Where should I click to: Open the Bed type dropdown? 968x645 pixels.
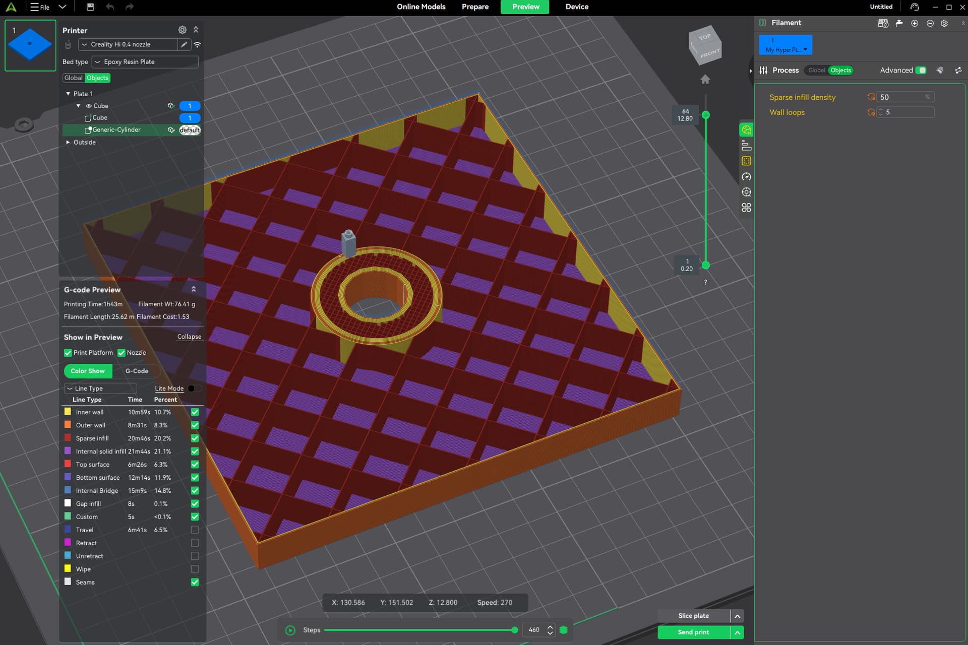click(145, 62)
